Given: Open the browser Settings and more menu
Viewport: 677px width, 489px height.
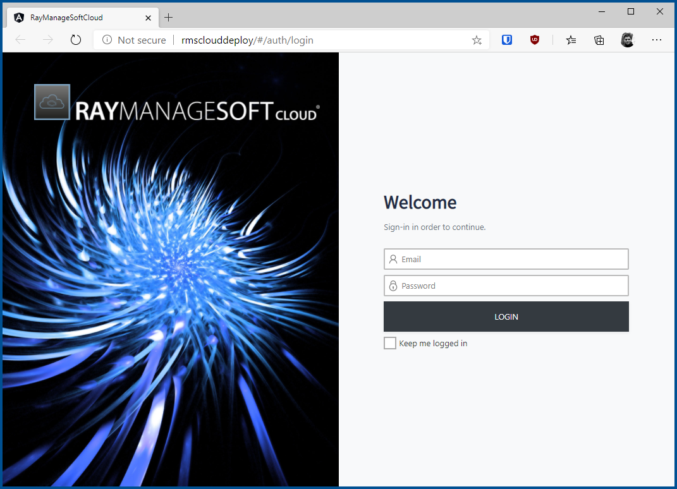Looking at the screenshot, I should tap(656, 39).
